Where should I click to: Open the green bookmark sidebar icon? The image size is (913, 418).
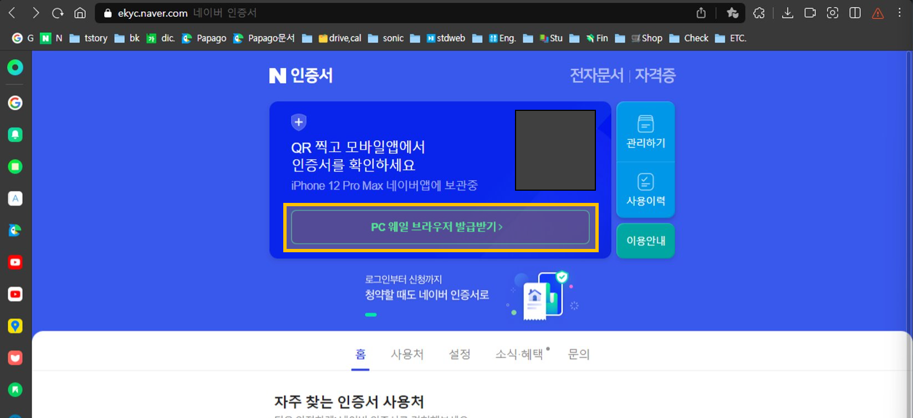coord(15,390)
